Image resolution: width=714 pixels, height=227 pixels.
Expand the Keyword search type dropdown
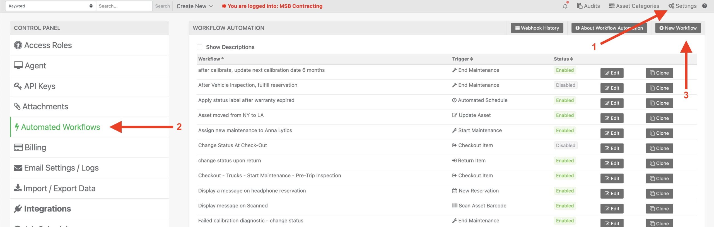click(50, 6)
